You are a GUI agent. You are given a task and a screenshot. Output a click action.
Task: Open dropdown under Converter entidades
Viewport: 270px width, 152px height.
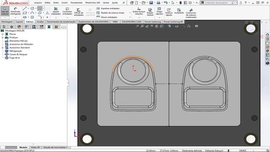coord(67,18)
